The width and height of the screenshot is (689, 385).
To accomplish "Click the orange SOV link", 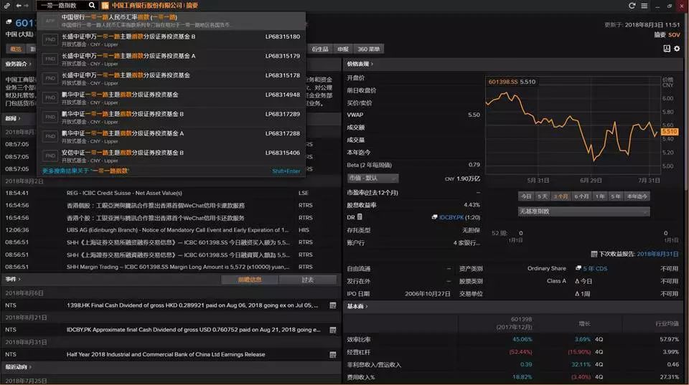I will pyautogui.click(x=674, y=34).
